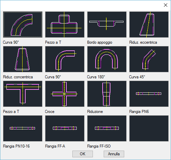The width and height of the screenshot is (171, 160).
Task: Select the rounded Pezzo a T icon in top row
Action: [x=65, y=25]
